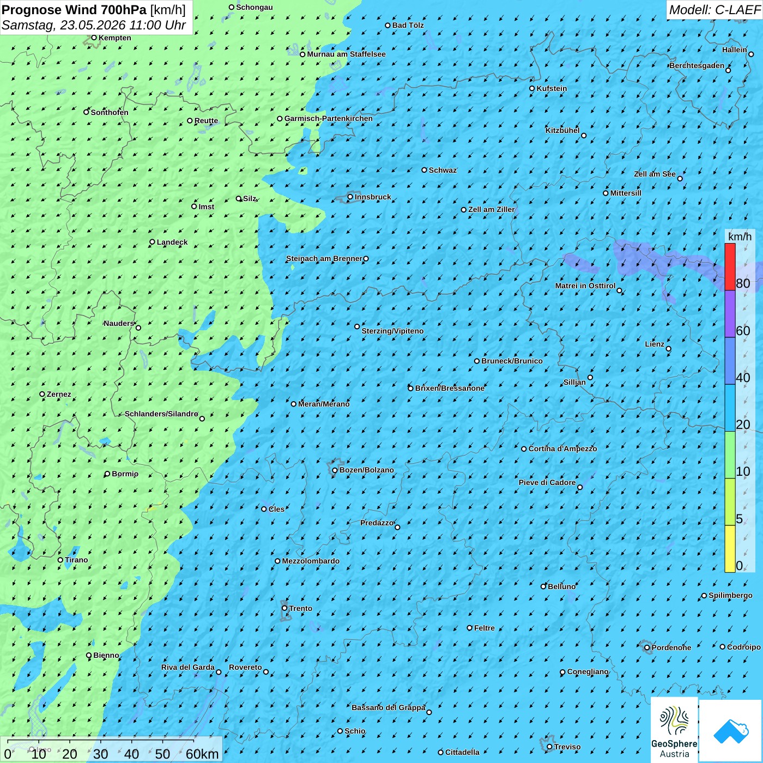The width and height of the screenshot is (763, 763).
Task: Click the Brixen/Bressanone label
Action: point(450,389)
